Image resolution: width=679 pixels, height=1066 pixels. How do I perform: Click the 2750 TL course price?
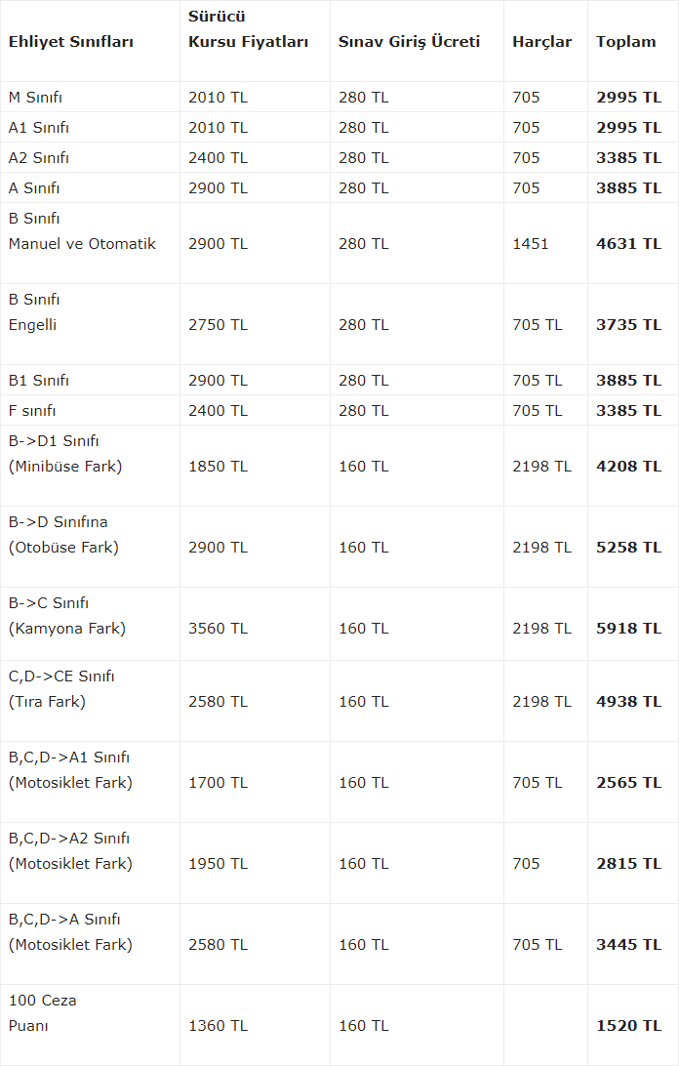219,325
